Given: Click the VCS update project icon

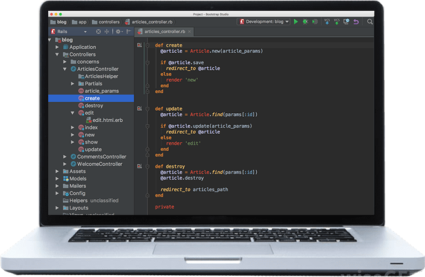Looking at the screenshot, I should point(327,22).
